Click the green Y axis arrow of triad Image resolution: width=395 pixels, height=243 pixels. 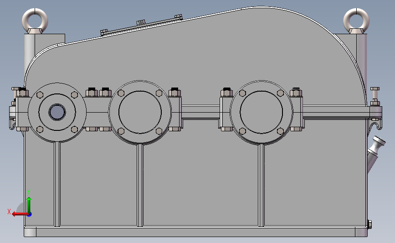coord(29,205)
